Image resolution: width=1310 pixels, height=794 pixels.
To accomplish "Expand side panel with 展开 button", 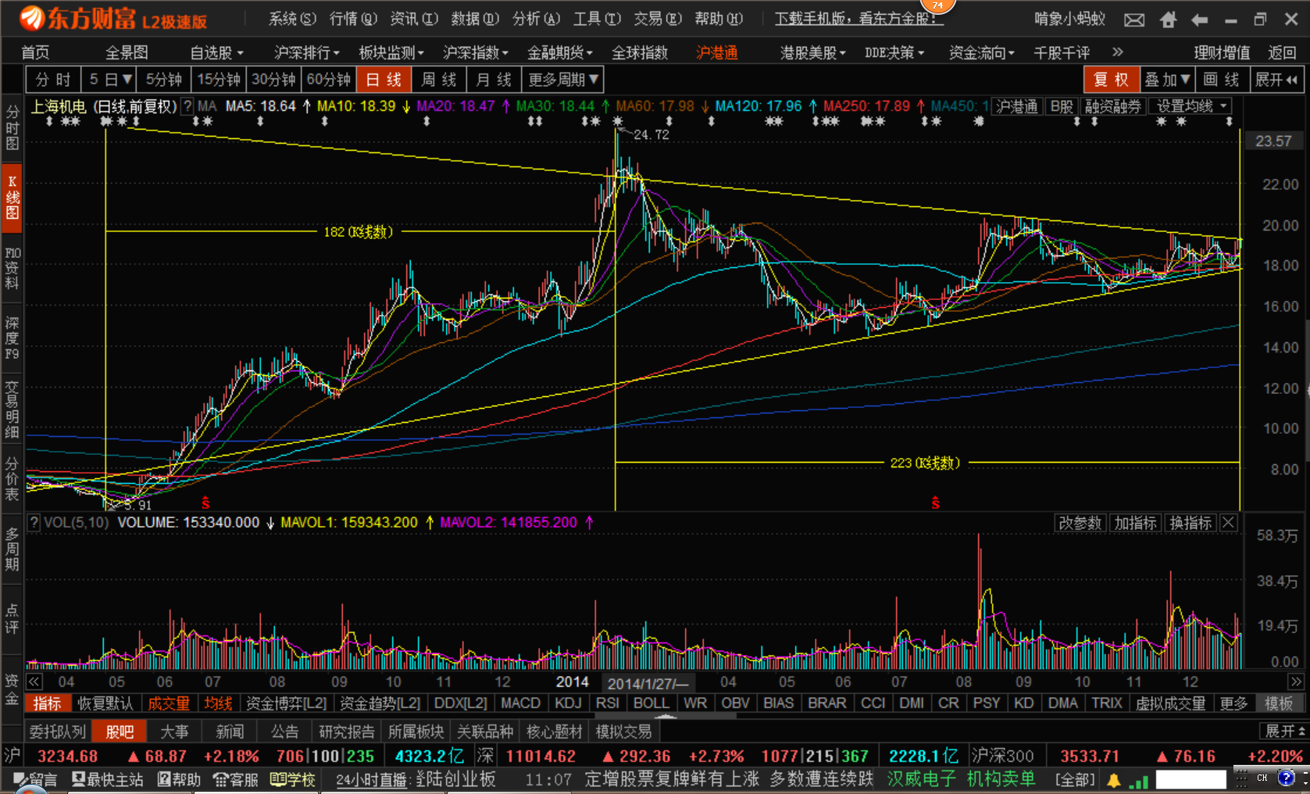I will click(x=1276, y=80).
